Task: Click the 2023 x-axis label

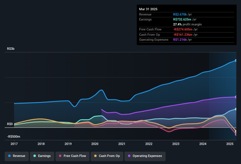Action: click(x=176, y=144)
